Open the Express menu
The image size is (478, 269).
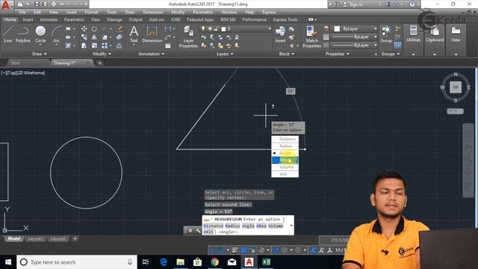[x=269, y=12]
